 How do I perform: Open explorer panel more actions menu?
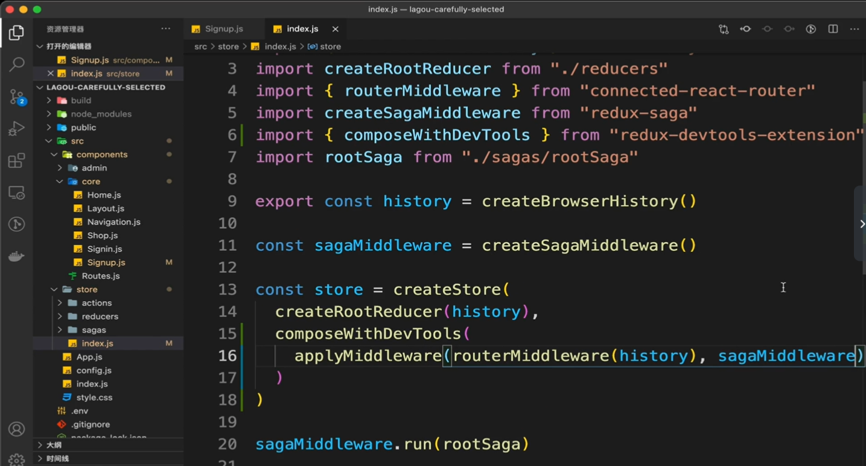pyautogui.click(x=166, y=29)
